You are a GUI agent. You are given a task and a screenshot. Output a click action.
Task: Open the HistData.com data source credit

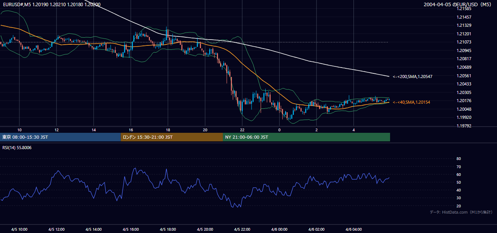pyautogui.click(x=461, y=212)
